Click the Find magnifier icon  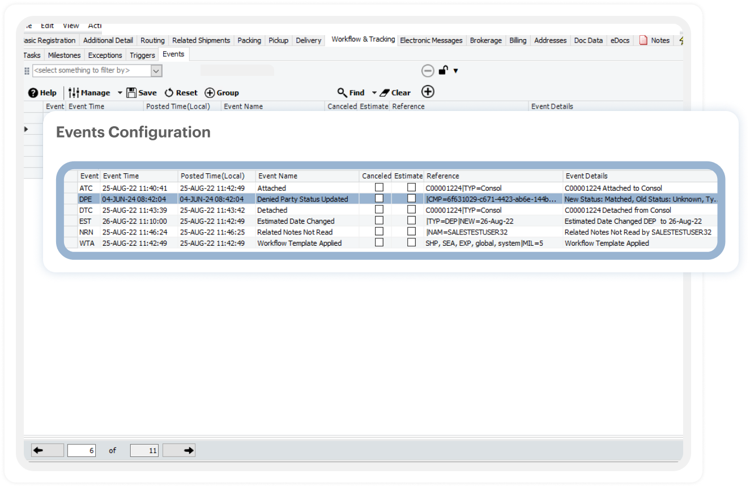pos(342,93)
